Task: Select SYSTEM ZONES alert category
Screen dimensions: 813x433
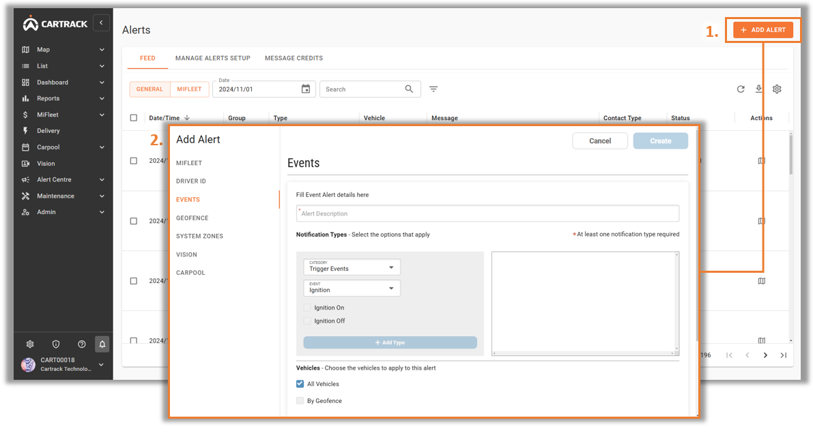Action: pos(199,236)
